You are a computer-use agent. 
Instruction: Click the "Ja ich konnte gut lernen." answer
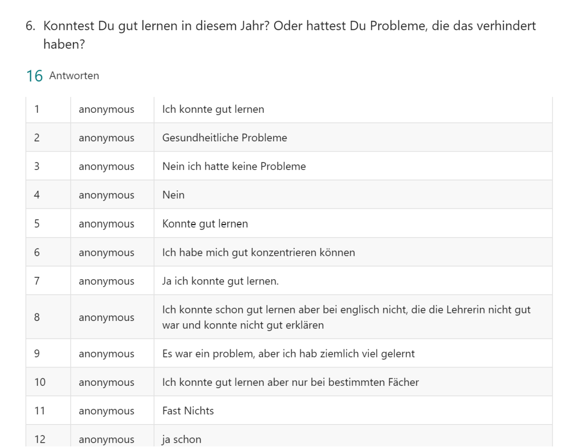(x=221, y=281)
